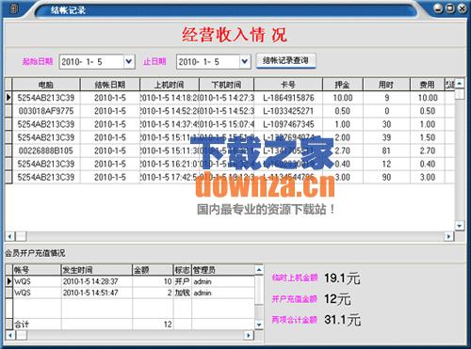Click row selector of the 003018AF9775 row

coord(8,111)
